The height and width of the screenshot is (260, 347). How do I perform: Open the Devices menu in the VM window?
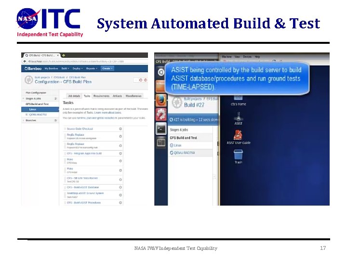click(x=247, y=57)
